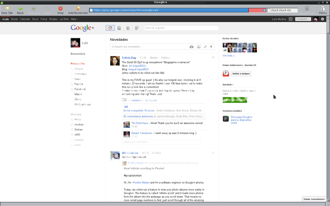Select the Facebook circle filter

coord(80,89)
